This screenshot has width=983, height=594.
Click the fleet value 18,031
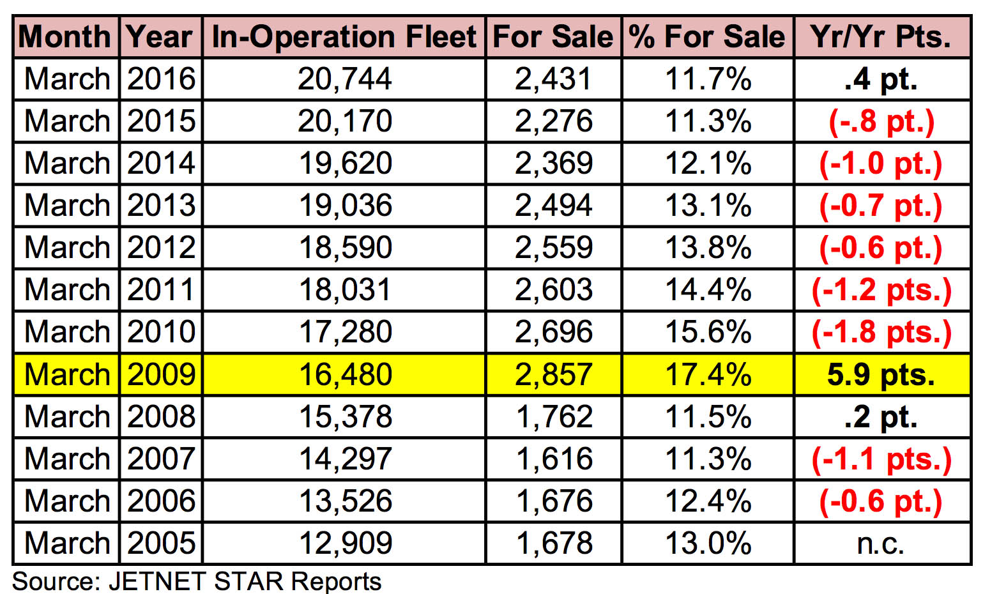[345, 290]
